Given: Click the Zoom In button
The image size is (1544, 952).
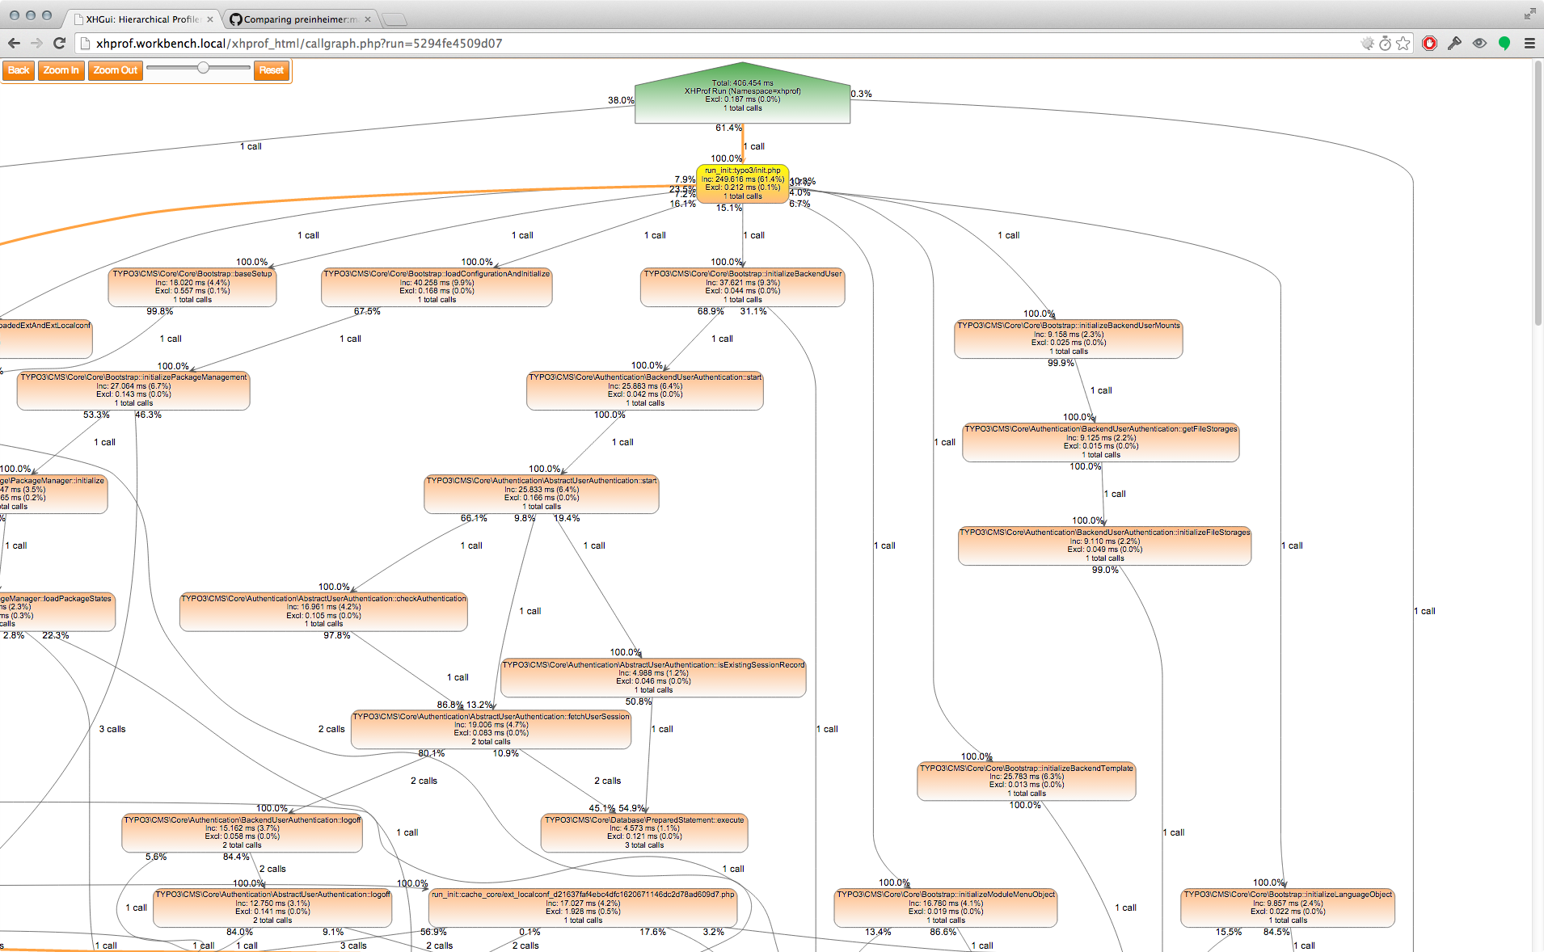Looking at the screenshot, I should click(61, 70).
